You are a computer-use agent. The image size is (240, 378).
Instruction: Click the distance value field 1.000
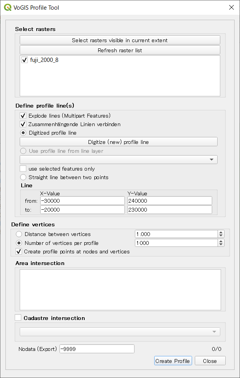point(177,234)
